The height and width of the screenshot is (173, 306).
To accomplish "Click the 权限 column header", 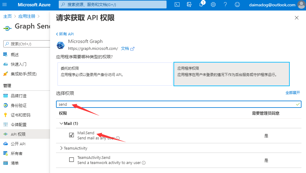I will pos(63,113).
